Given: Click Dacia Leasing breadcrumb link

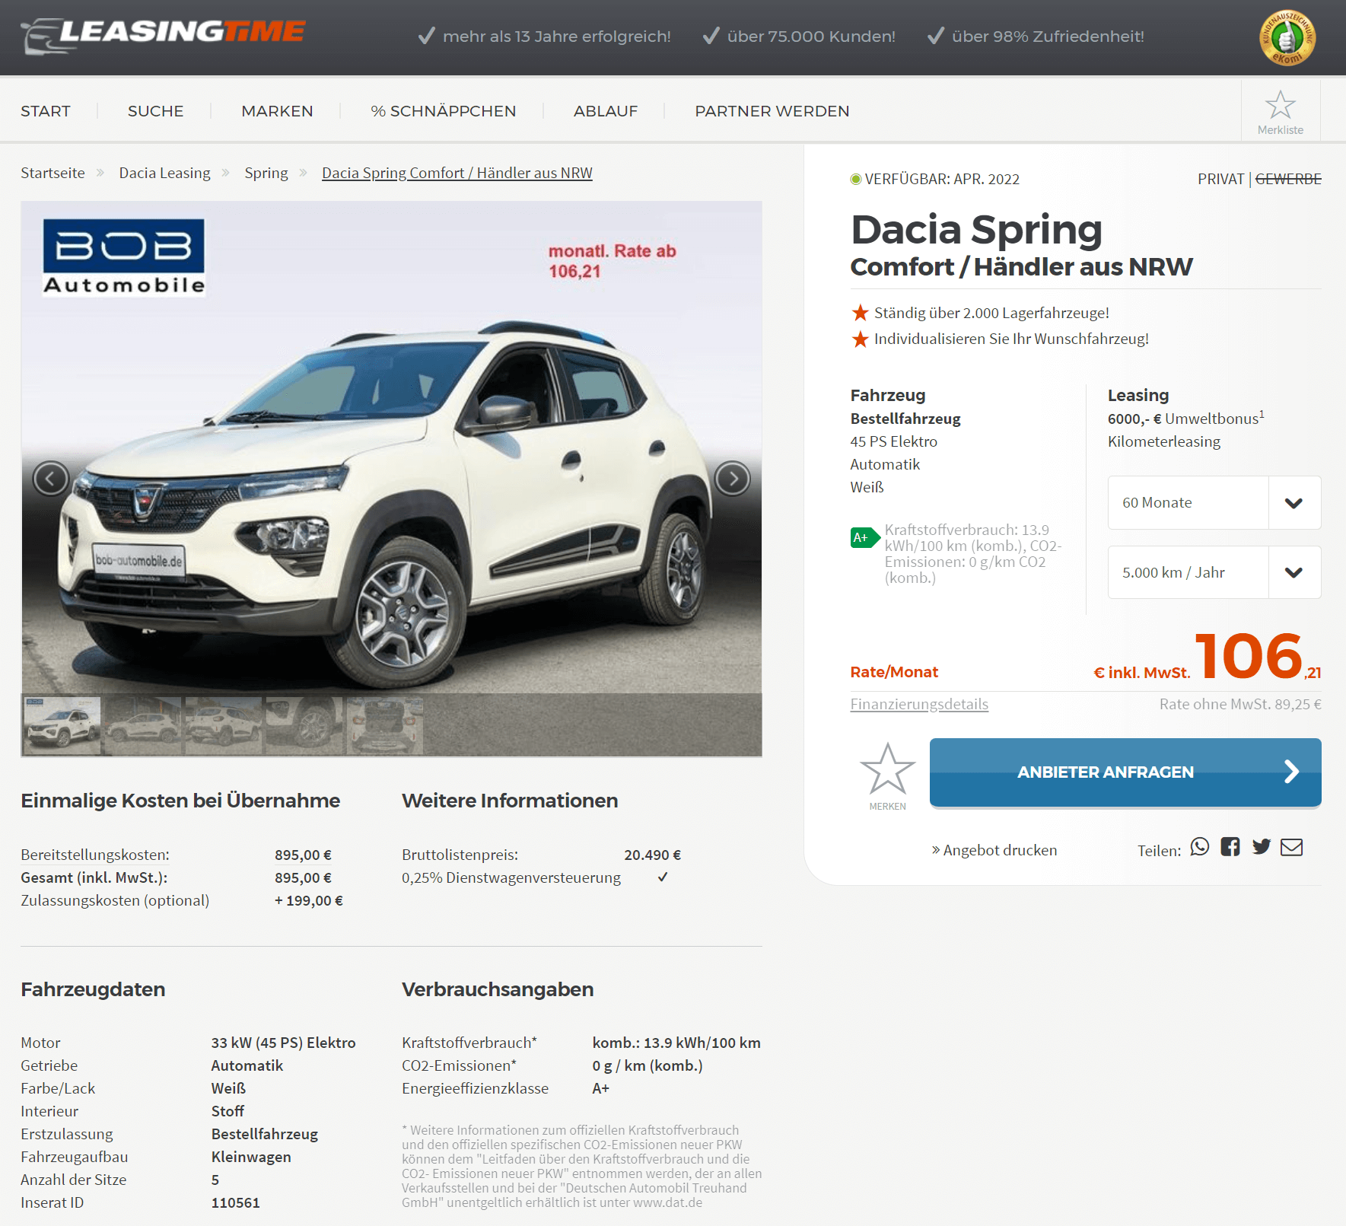Looking at the screenshot, I should [164, 173].
